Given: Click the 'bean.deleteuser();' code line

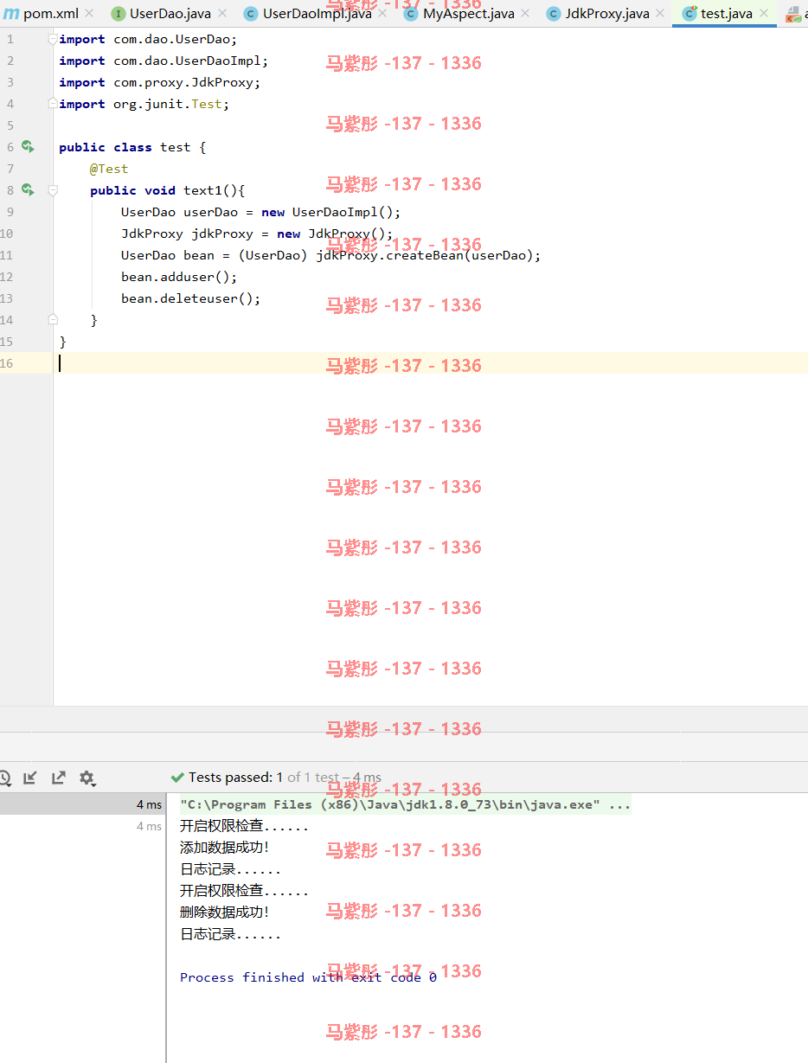Looking at the screenshot, I should 190,298.
